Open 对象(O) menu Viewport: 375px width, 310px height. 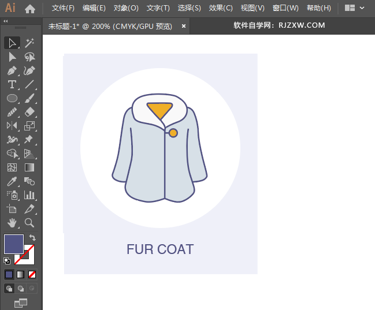click(x=126, y=8)
